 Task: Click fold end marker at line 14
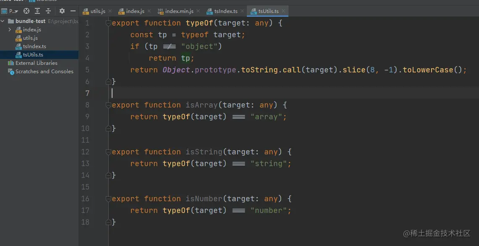[x=108, y=175]
